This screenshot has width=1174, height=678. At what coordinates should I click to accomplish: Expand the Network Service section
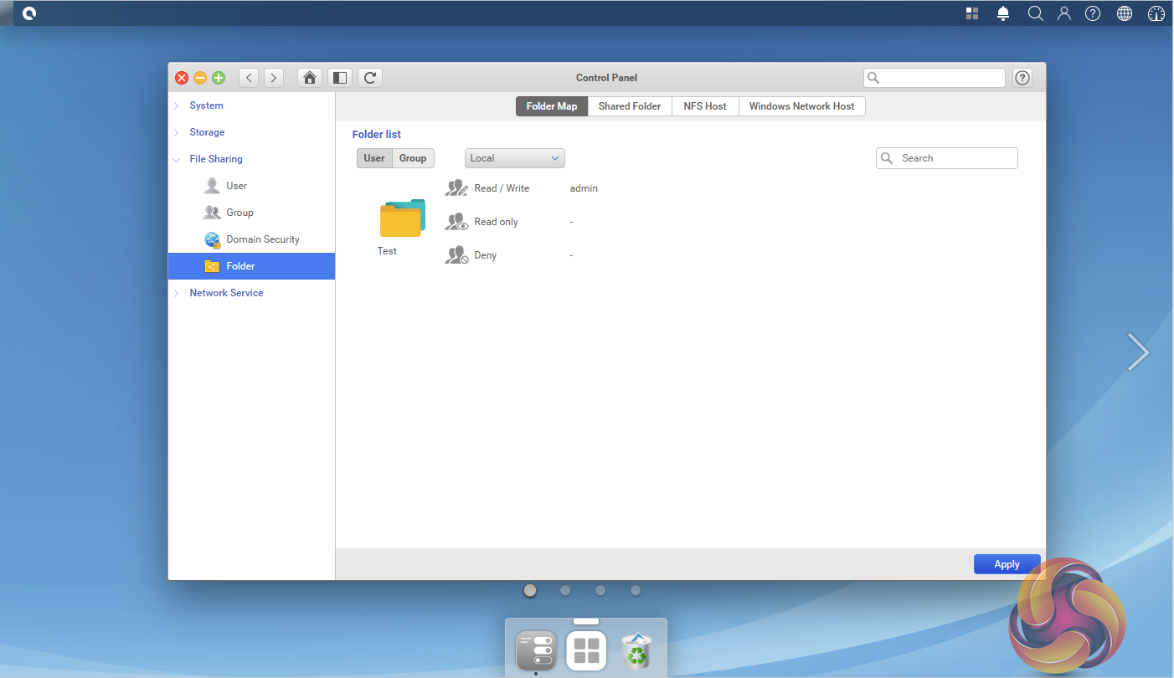tap(226, 293)
